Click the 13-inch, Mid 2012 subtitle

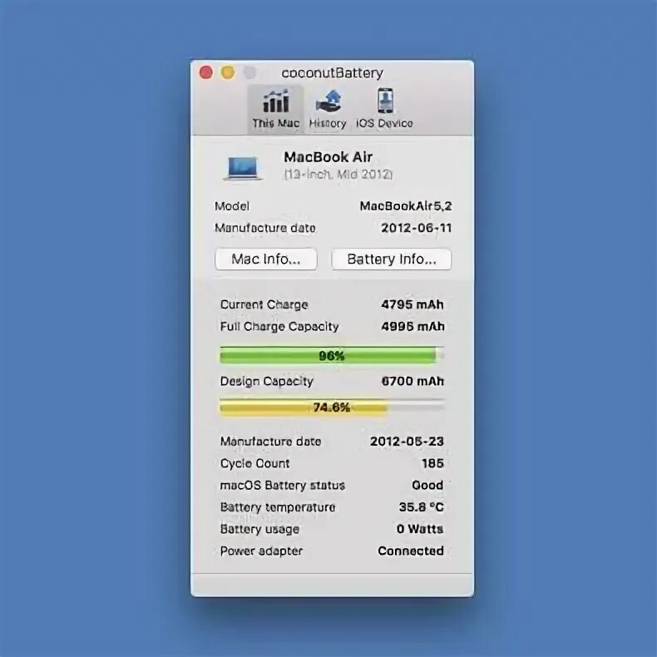338,175
